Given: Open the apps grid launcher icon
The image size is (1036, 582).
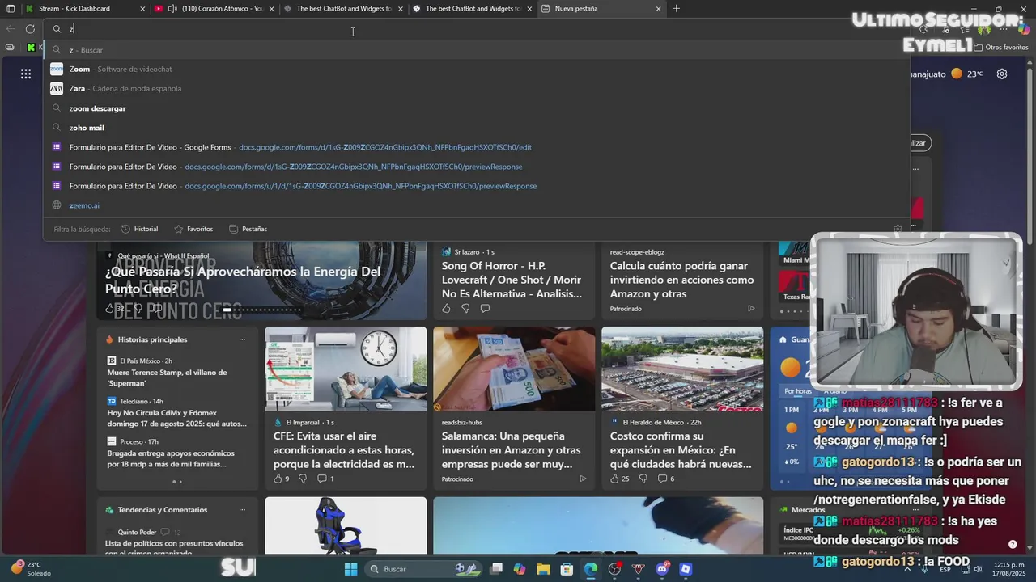Looking at the screenshot, I should coord(26,74).
